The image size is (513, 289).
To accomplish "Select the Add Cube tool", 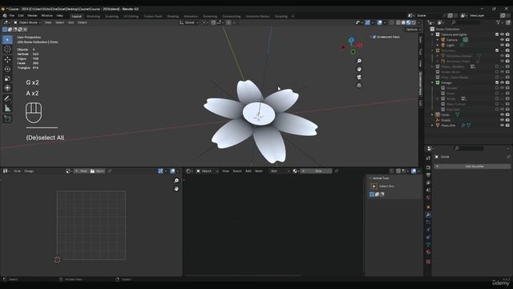I will pyautogui.click(x=7, y=119).
